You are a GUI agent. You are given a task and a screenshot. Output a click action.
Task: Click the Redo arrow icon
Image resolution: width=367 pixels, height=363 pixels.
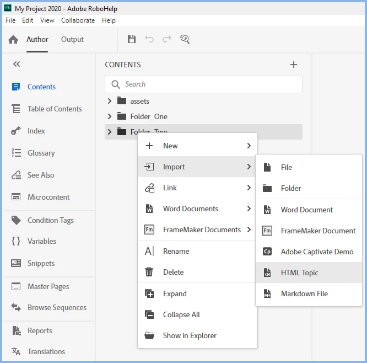(167, 39)
